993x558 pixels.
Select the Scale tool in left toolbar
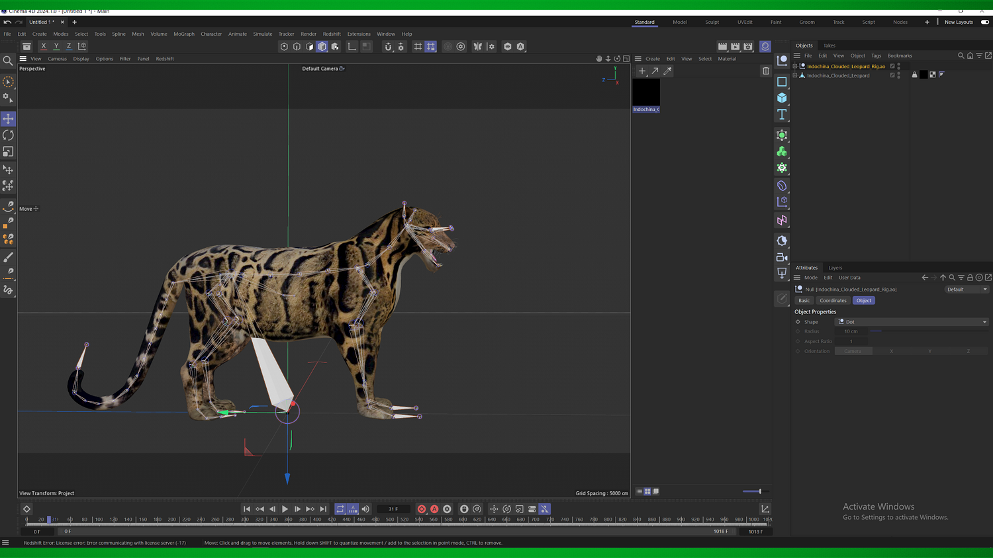point(8,152)
